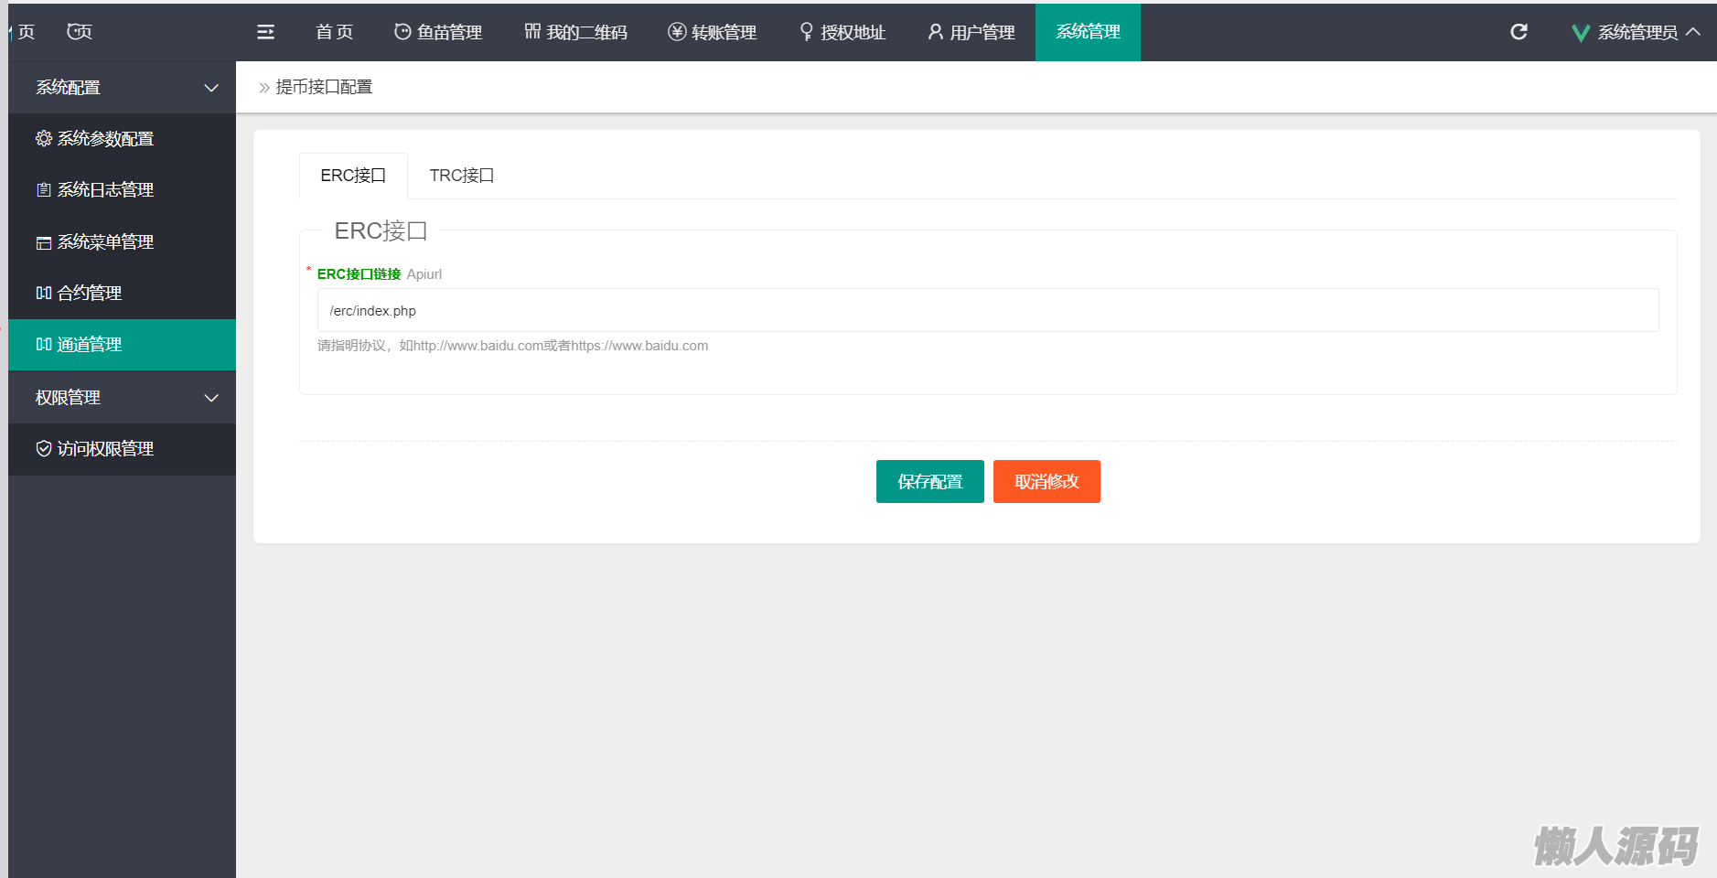Select 通道管理 in sidebar
Image resolution: width=1717 pixels, height=878 pixels.
pyautogui.click(x=122, y=345)
